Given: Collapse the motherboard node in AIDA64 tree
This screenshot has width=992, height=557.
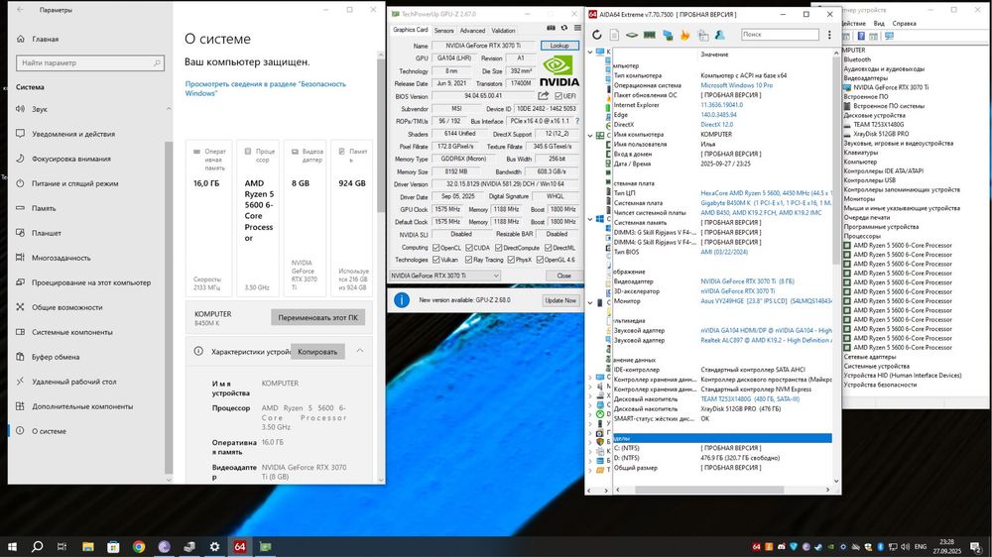Looking at the screenshot, I should (x=590, y=136).
